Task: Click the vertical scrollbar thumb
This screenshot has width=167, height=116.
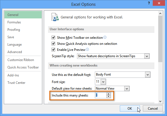Action: tap(160, 39)
